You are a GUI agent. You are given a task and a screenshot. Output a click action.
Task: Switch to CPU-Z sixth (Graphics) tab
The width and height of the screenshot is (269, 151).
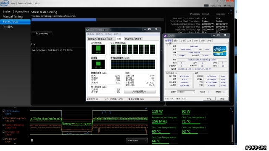[203, 41]
